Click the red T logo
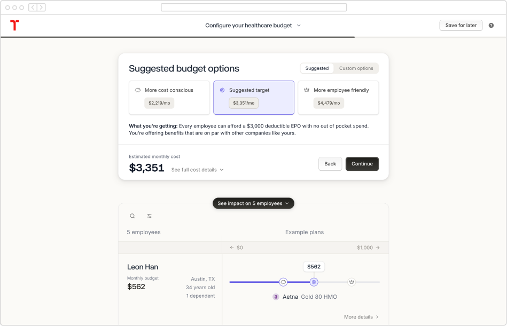507x326 pixels. point(14,25)
